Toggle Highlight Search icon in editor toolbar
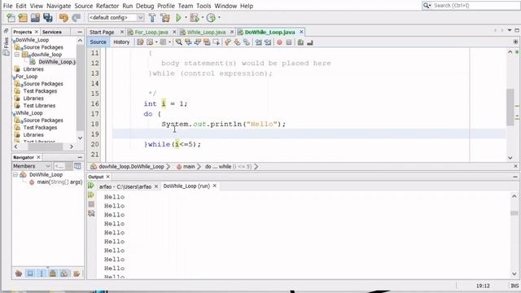The height and width of the screenshot is (293, 521). point(207,42)
